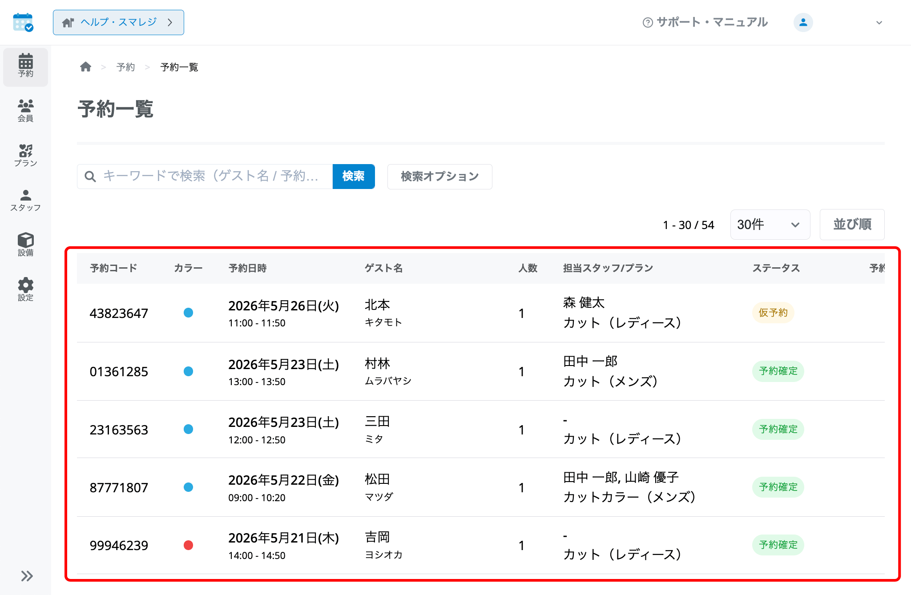Click the red color dot for 吉岡
The height and width of the screenshot is (595, 911).
click(189, 545)
